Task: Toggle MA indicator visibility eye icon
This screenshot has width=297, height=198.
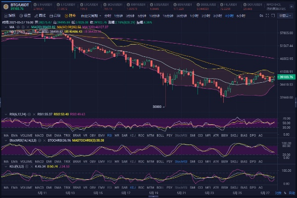Action: (18, 27)
